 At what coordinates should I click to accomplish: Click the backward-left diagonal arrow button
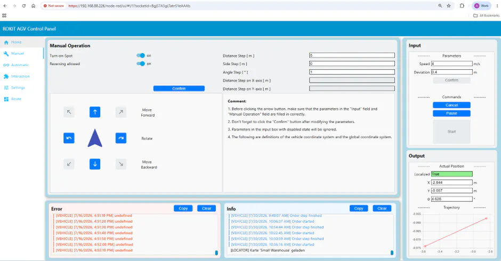click(69, 164)
